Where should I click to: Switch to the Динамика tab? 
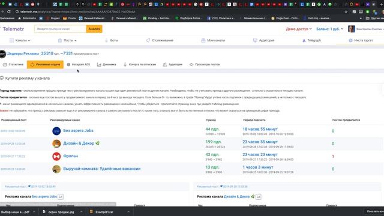tap(107, 64)
